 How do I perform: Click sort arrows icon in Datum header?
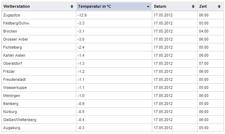tap(193, 6)
